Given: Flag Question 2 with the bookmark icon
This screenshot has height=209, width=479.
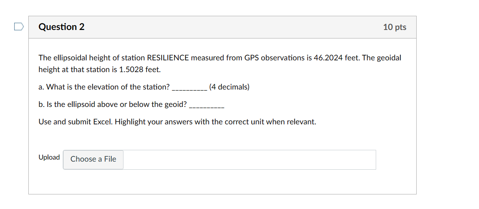Looking at the screenshot, I should [x=18, y=27].
